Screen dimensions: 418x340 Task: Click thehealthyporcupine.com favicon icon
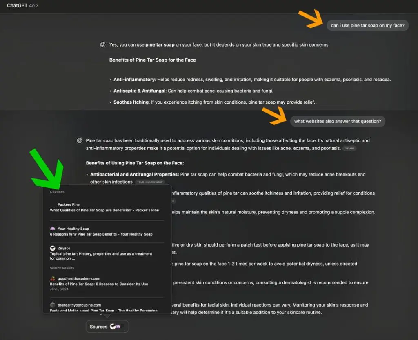tap(53, 305)
